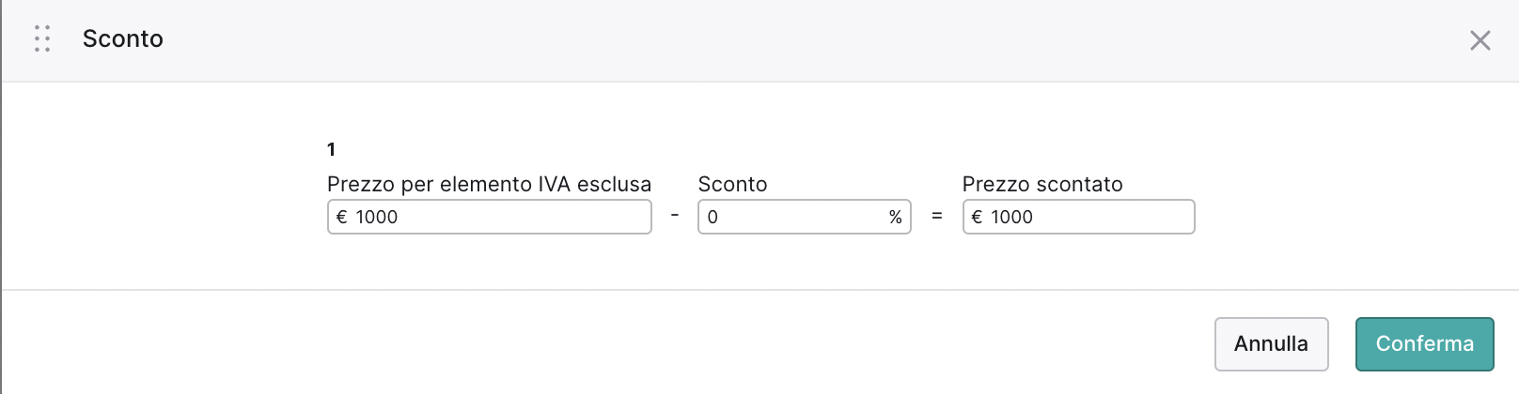Click the Sconto dialog title
The width and height of the screenshot is (1519, 394).
(x=123, y=38)
